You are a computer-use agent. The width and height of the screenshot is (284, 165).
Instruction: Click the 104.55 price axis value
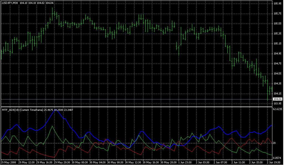[x=277, y=74]
